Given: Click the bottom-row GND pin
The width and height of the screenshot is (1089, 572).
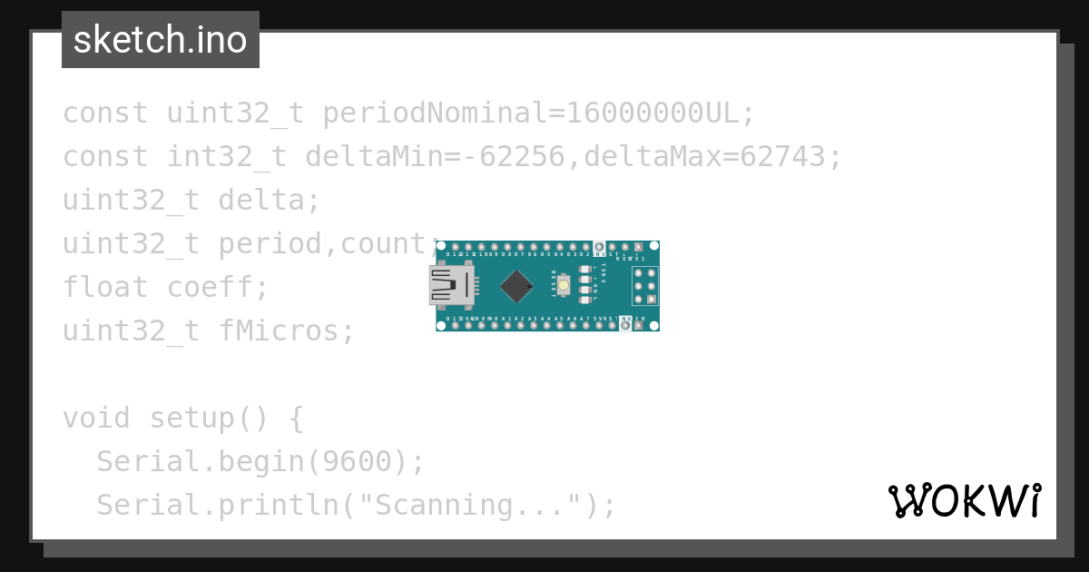Looking at the screenshot, I should click(625, 326).
